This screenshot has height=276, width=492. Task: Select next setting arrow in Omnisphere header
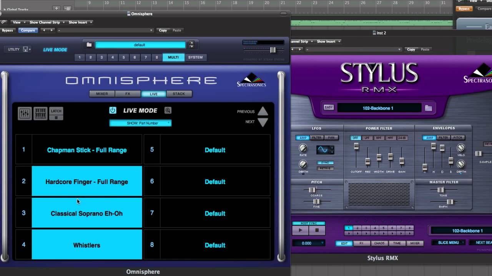pos(52,30)
